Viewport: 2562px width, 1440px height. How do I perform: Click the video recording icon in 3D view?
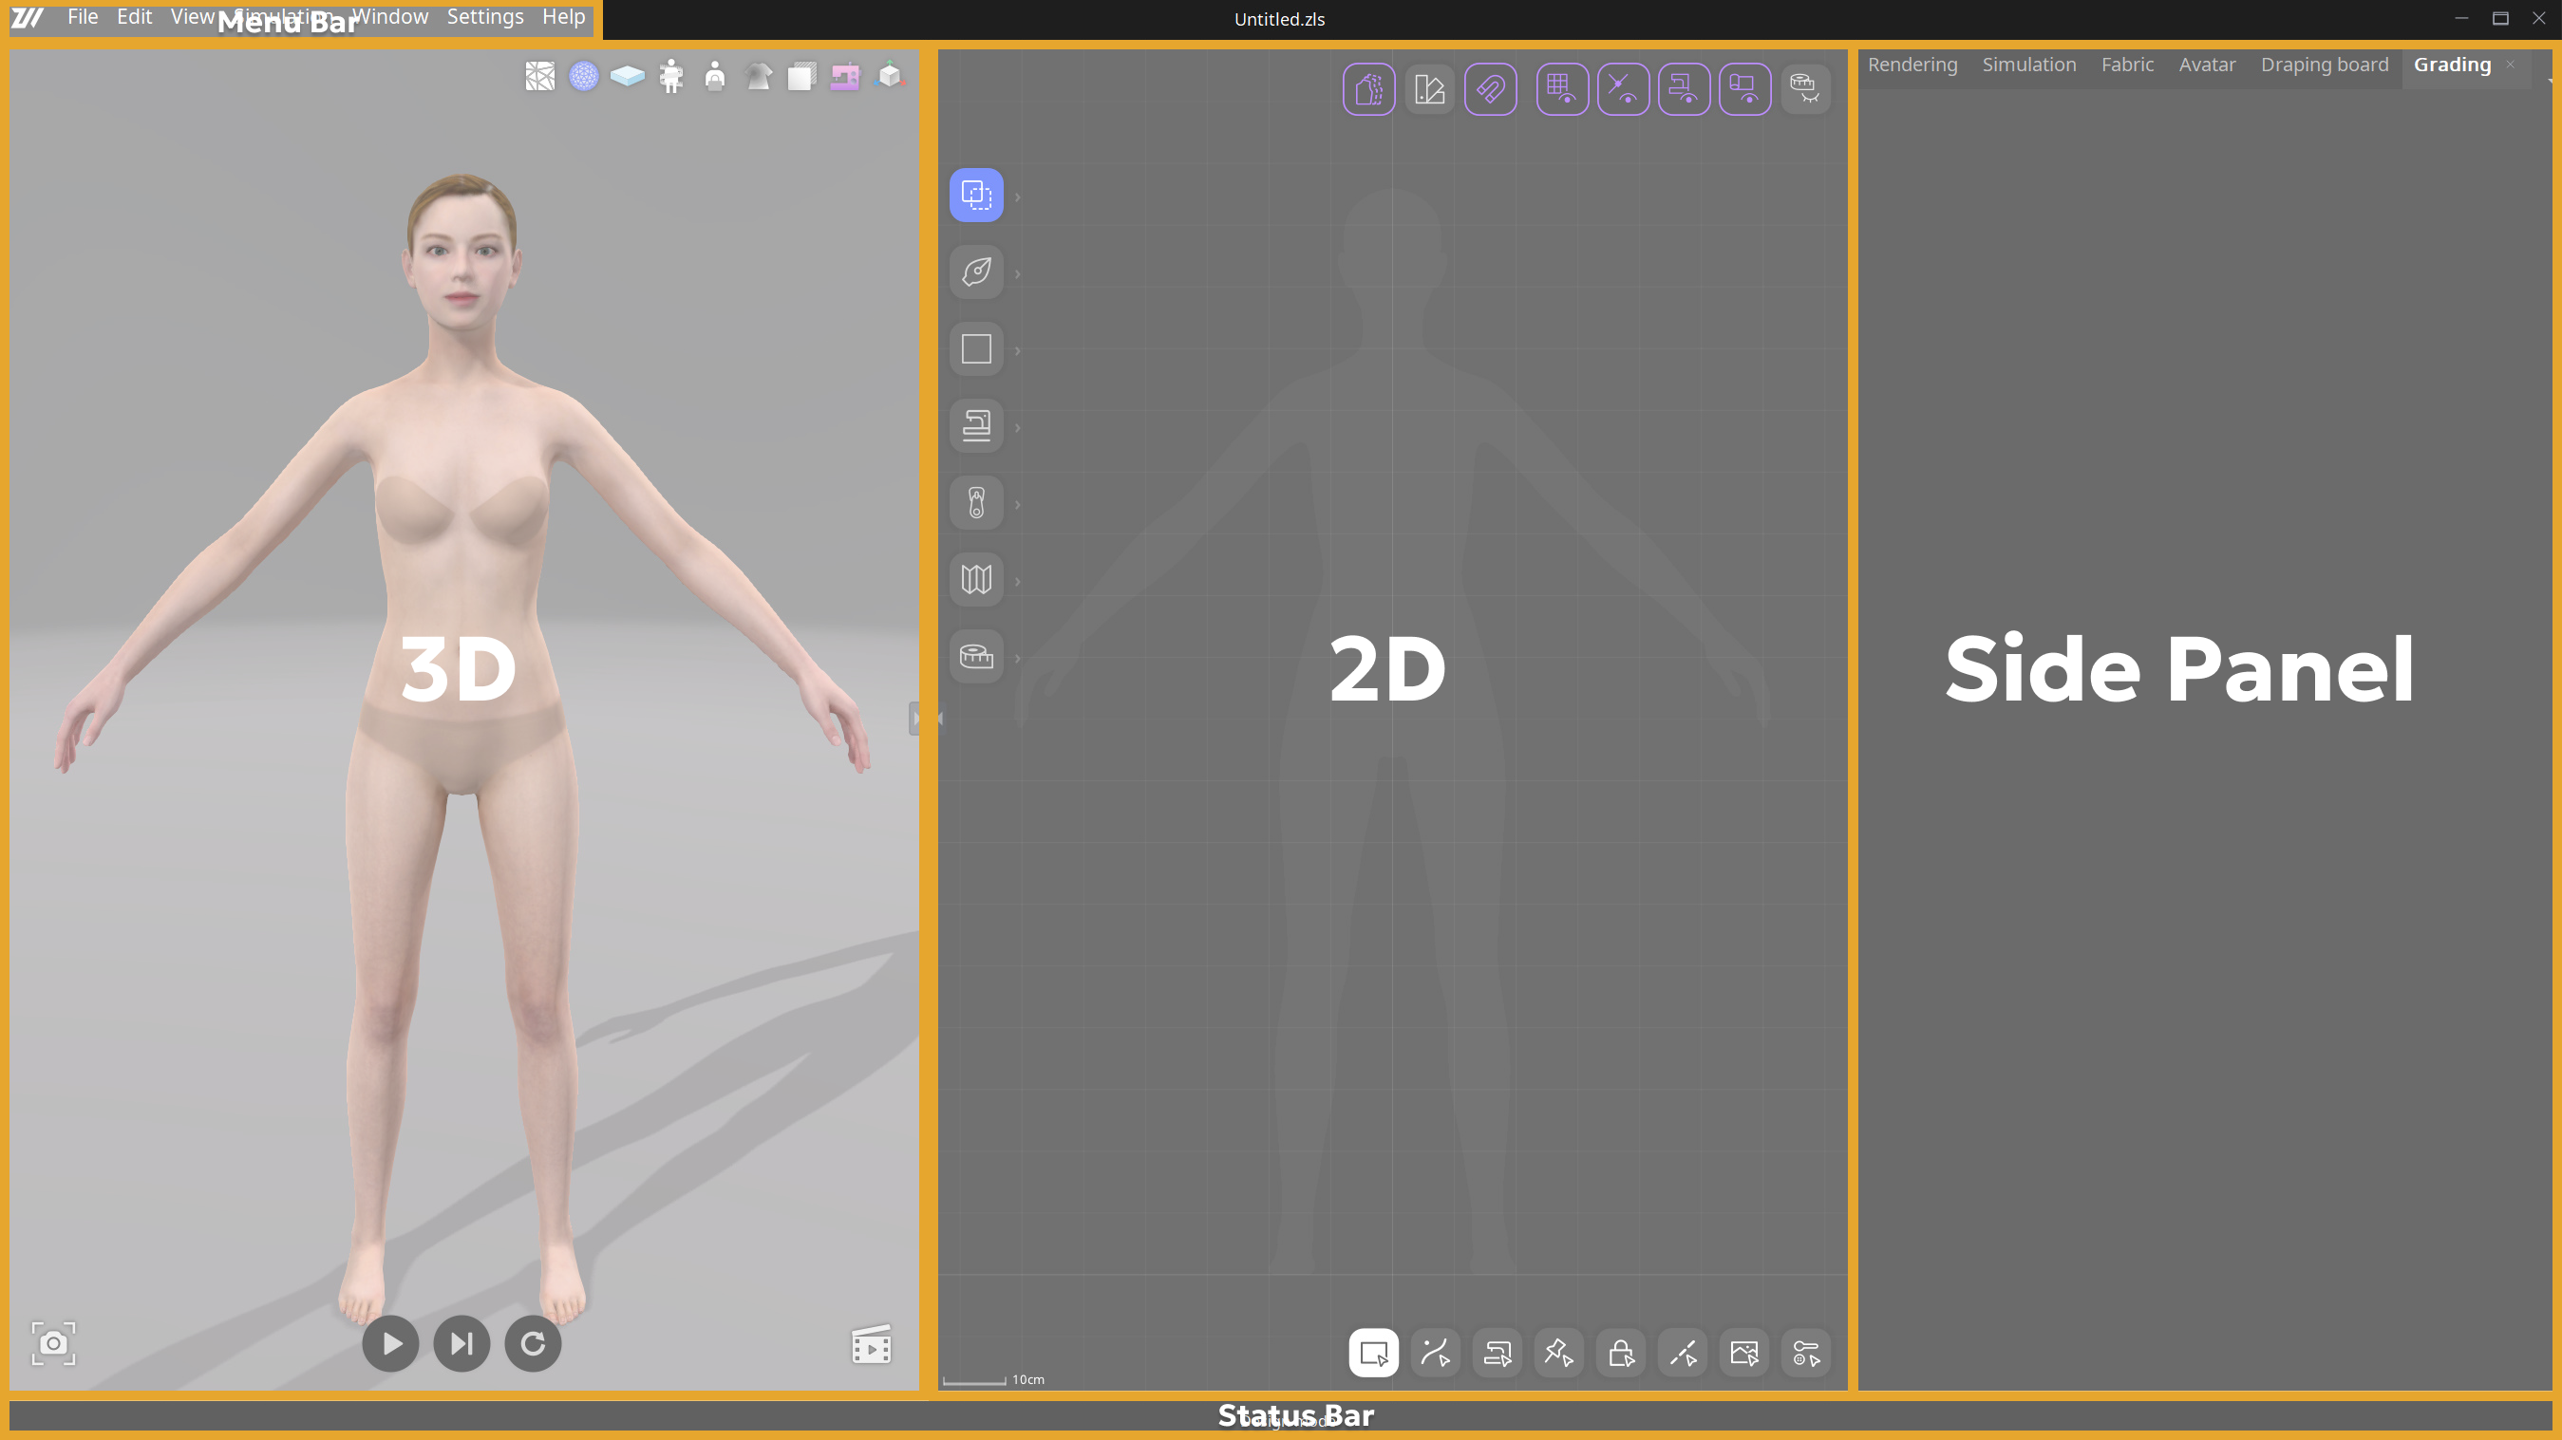(x=871, y=1344)
